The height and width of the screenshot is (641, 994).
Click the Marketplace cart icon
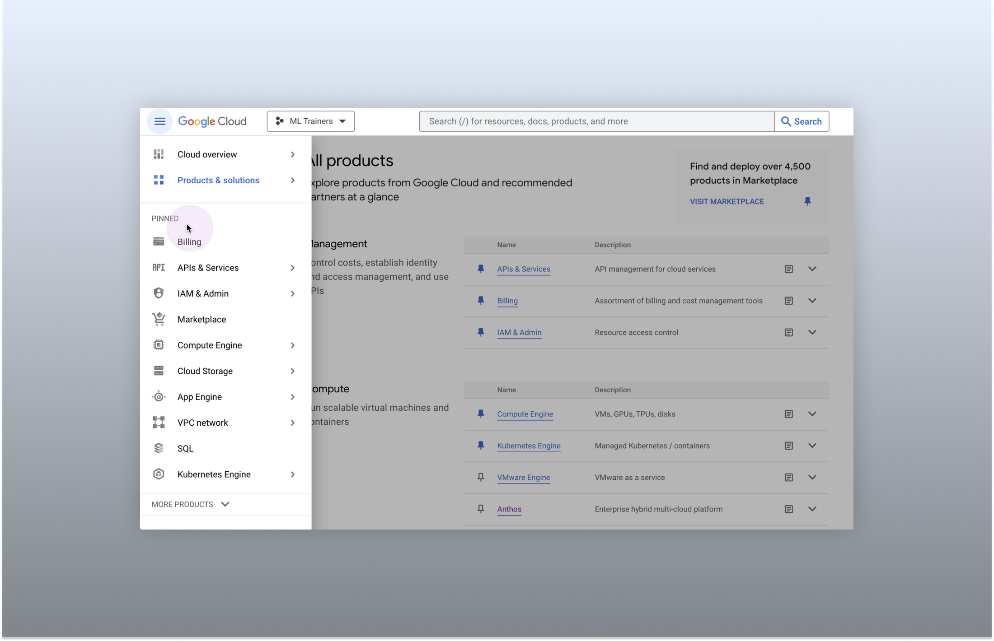159,319
